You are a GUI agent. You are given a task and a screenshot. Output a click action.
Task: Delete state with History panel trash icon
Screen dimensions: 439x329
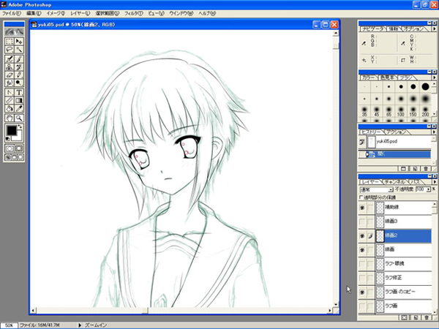426,169
